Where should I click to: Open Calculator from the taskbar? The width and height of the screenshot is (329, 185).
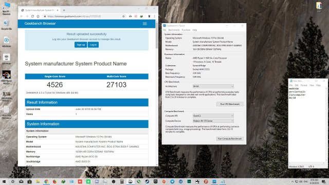tap(122, 181)
